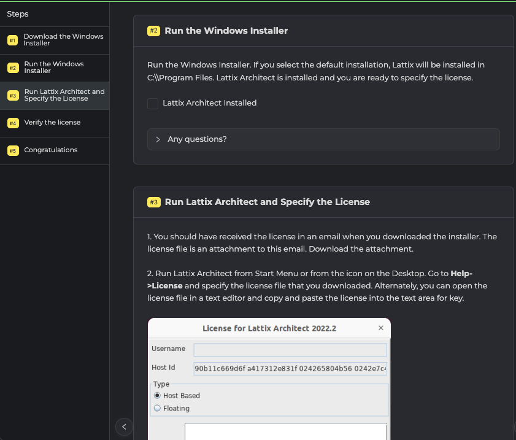Click the Steps sidebar title
The width and height of the screenshot is (516, 440).
pyautogui.click(x=18, y=14)
